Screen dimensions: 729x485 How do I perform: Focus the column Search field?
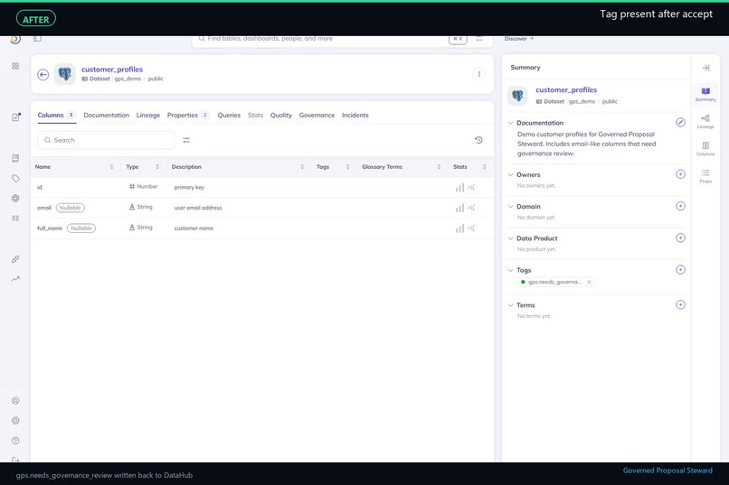[106, 140]
